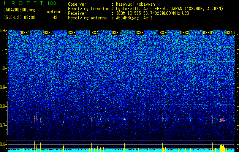Click the 0338 time marker
Screen dimensions: 239x152
point(185,33)
